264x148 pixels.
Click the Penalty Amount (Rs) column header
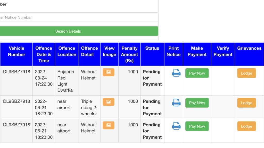click(x=129, y=54)
